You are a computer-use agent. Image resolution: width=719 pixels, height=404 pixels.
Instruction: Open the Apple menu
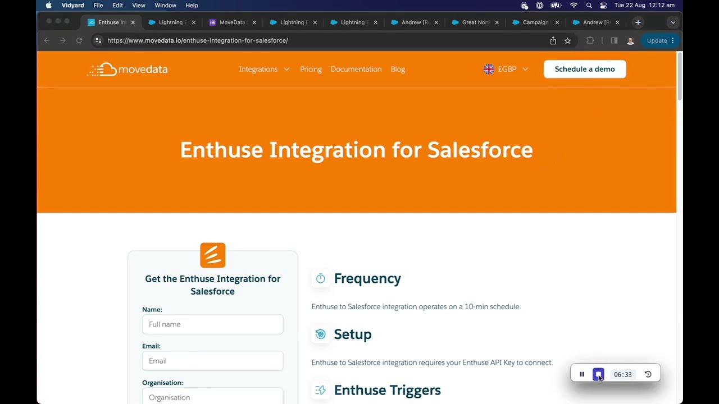click(x=48, y=5)
